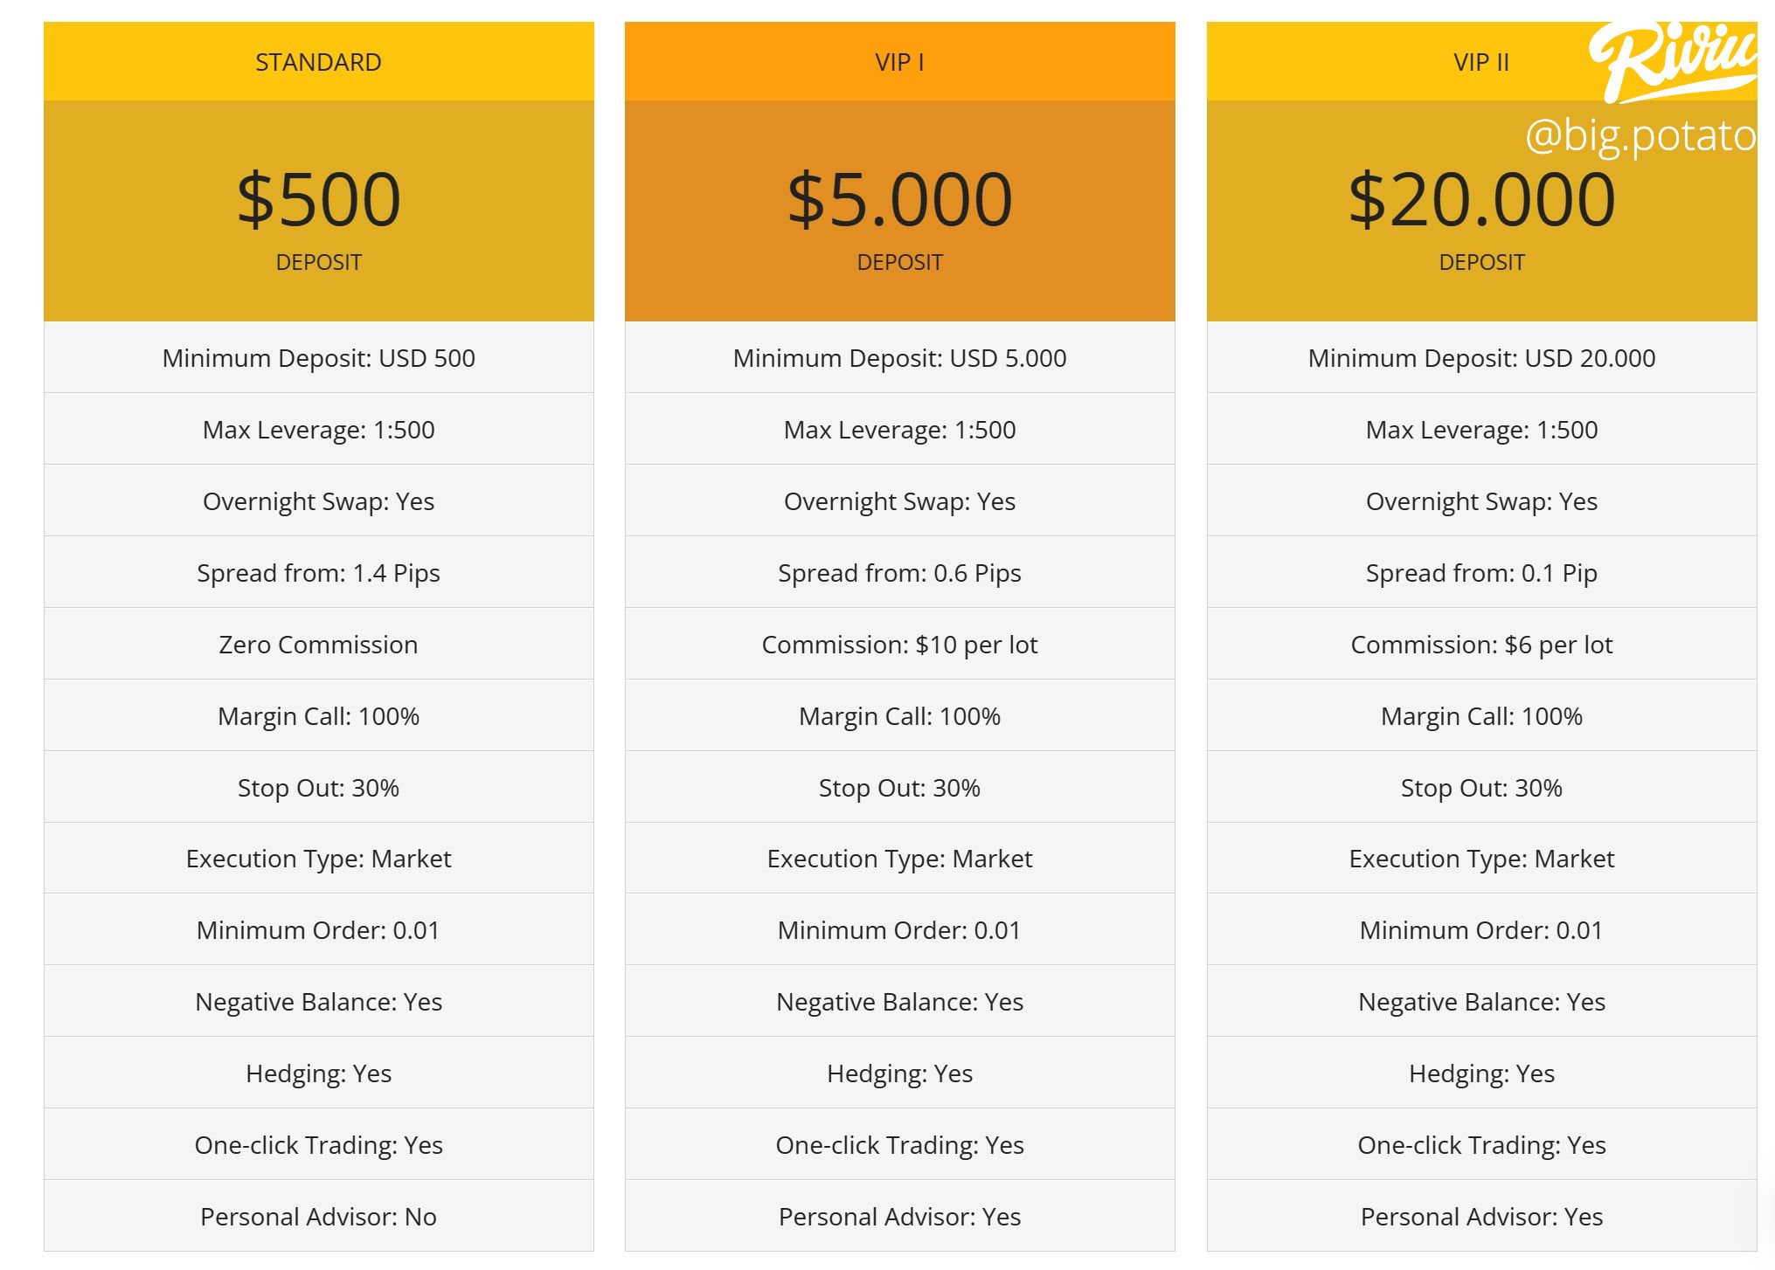Click 'Minimum Deposit: USD 20.000' row
This screenshot has width=1775, height=1270.
tap(1480, 358)
